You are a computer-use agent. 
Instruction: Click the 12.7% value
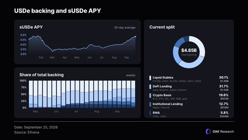pos(224,104)
